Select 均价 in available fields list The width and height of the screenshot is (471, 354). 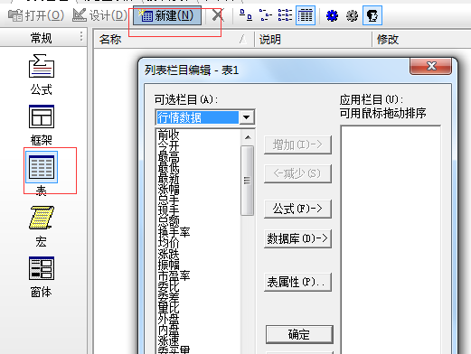[169, 244]
